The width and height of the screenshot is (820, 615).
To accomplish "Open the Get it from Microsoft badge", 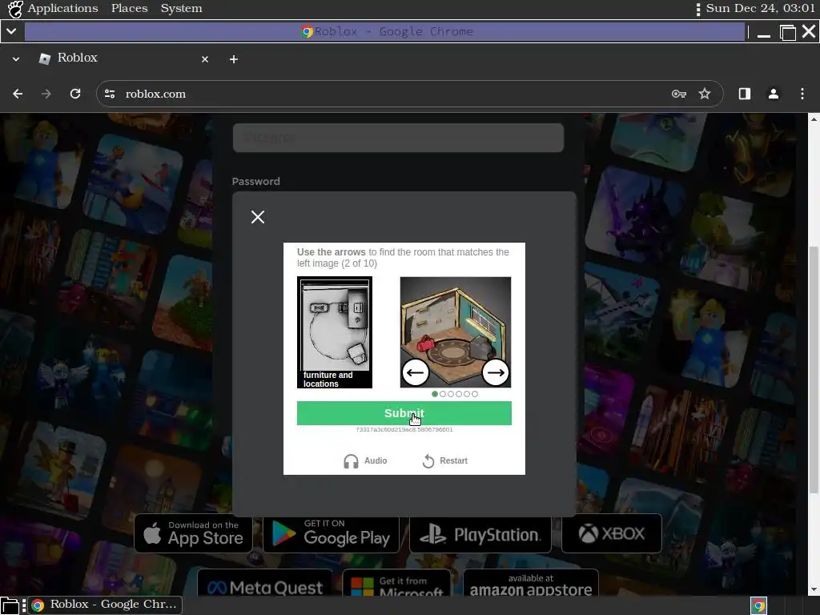I will click(x=397, y=583).
